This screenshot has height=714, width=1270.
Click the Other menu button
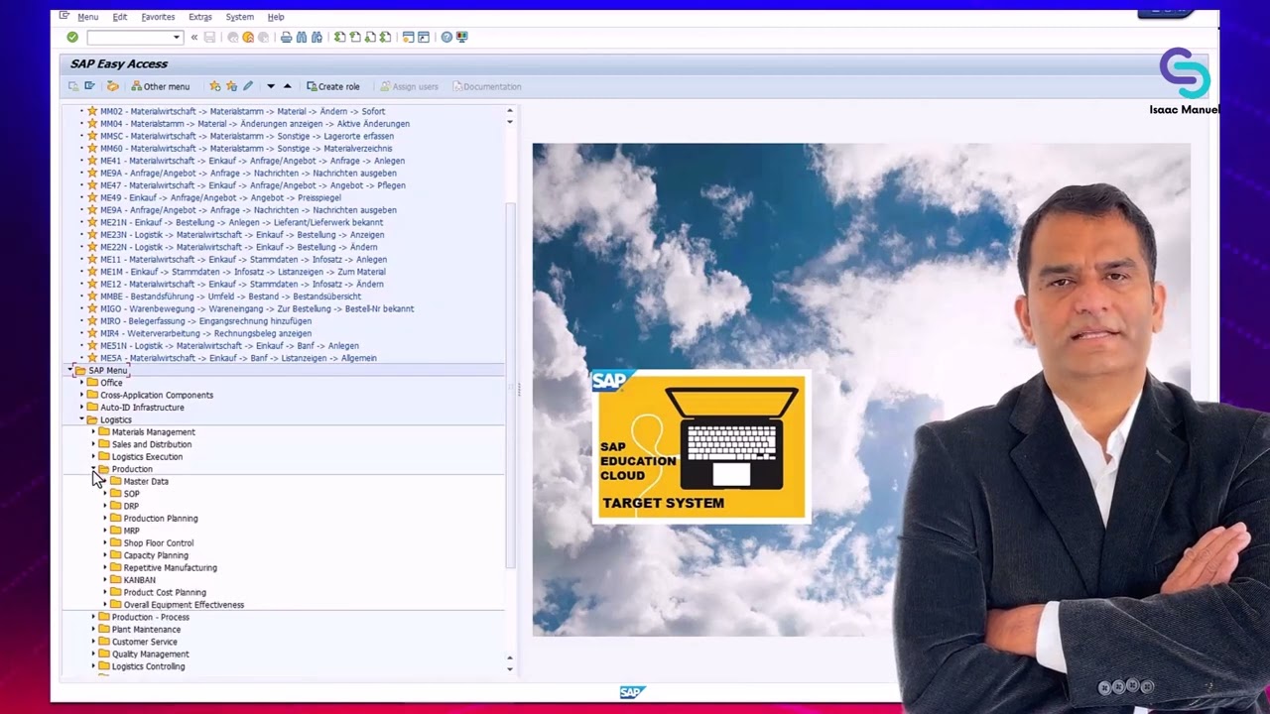(x=160, y=86)
